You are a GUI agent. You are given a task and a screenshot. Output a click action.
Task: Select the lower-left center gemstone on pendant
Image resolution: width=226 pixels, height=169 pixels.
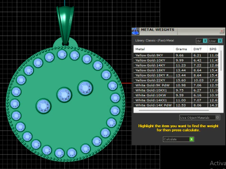43,106
